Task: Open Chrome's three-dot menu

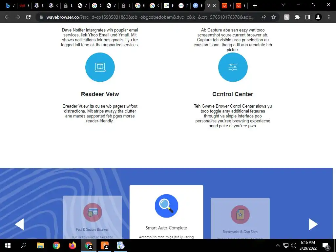Action: click(x=329, y=17)
